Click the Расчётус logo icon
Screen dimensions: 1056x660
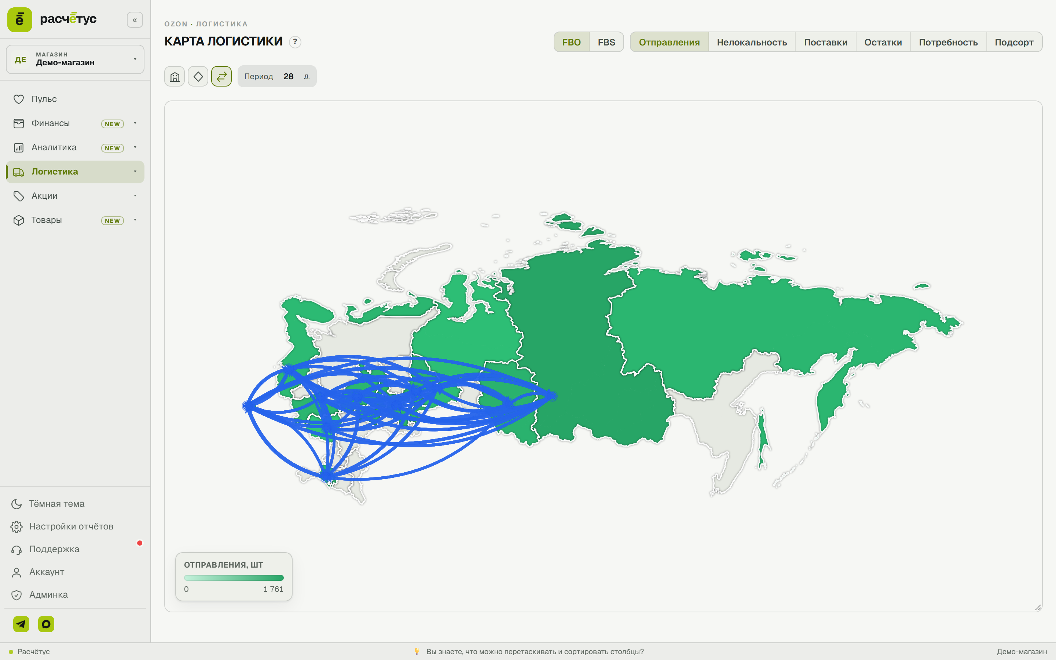coord(20,20)
